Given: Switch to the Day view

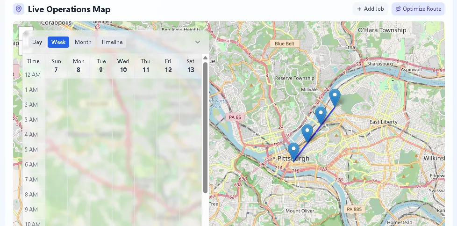Looking at the screenshot, I should click(x=37, y=42).
